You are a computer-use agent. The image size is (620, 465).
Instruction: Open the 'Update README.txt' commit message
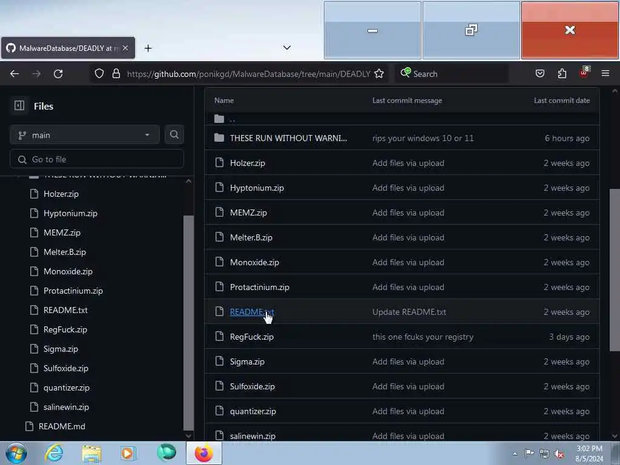tap(409, 312)
